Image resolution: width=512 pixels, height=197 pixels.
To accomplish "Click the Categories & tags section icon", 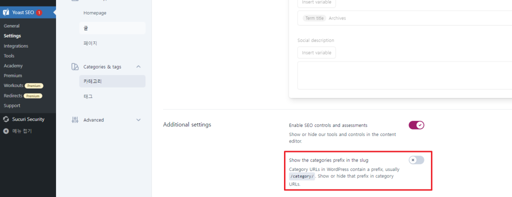I will click(x=75, y=66).
